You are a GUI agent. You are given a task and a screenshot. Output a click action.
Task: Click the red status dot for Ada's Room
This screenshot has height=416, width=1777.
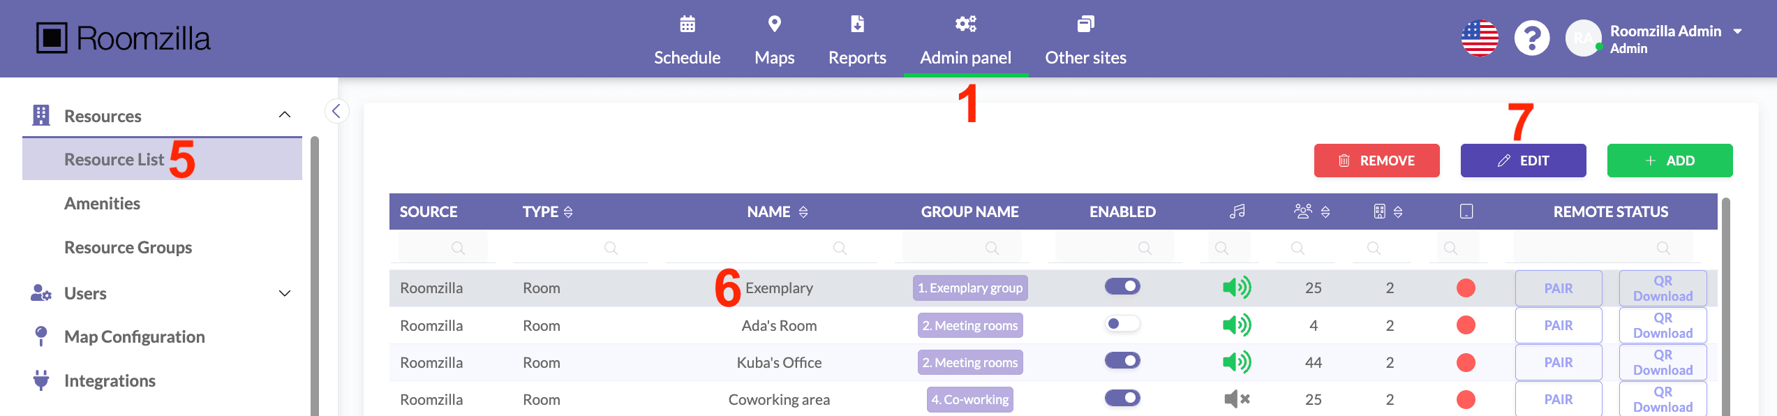pyautogui.click(x=1466, y=325)
